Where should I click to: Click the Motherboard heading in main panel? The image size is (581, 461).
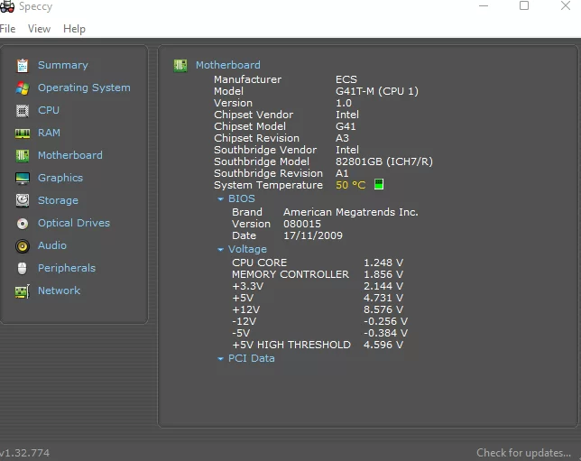point(228,65)
